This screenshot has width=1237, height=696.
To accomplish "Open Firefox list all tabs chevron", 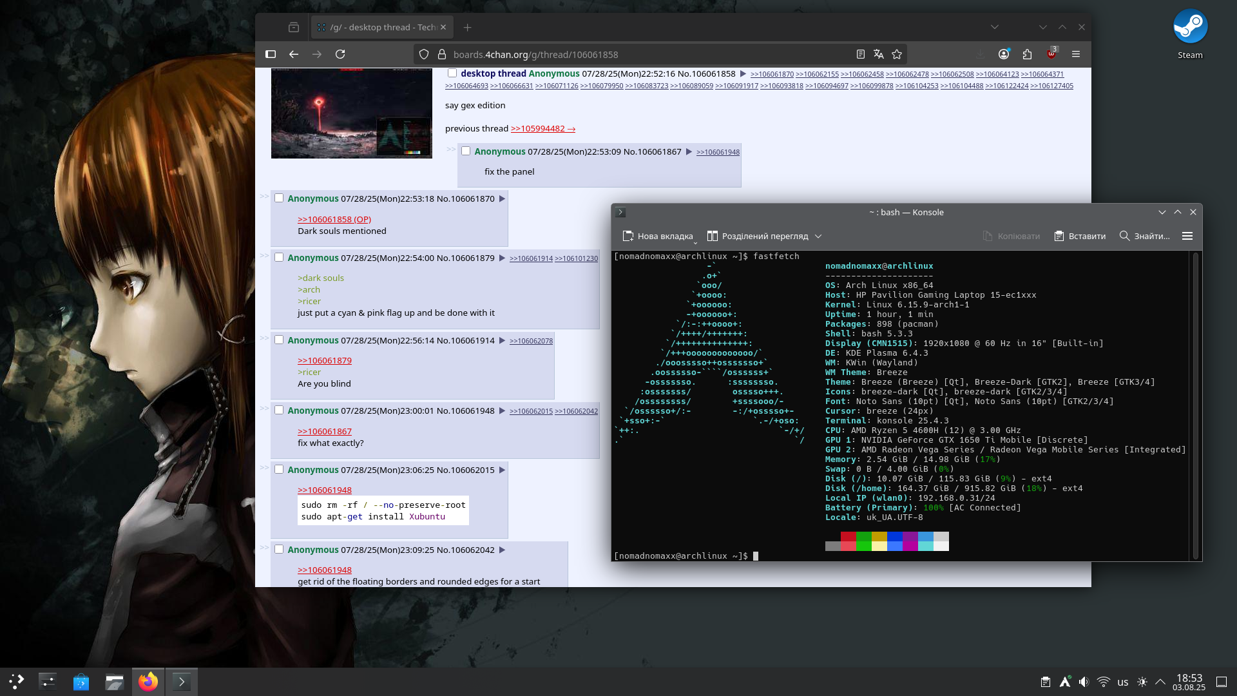I will pyautogui.click(x=995, y=27).
